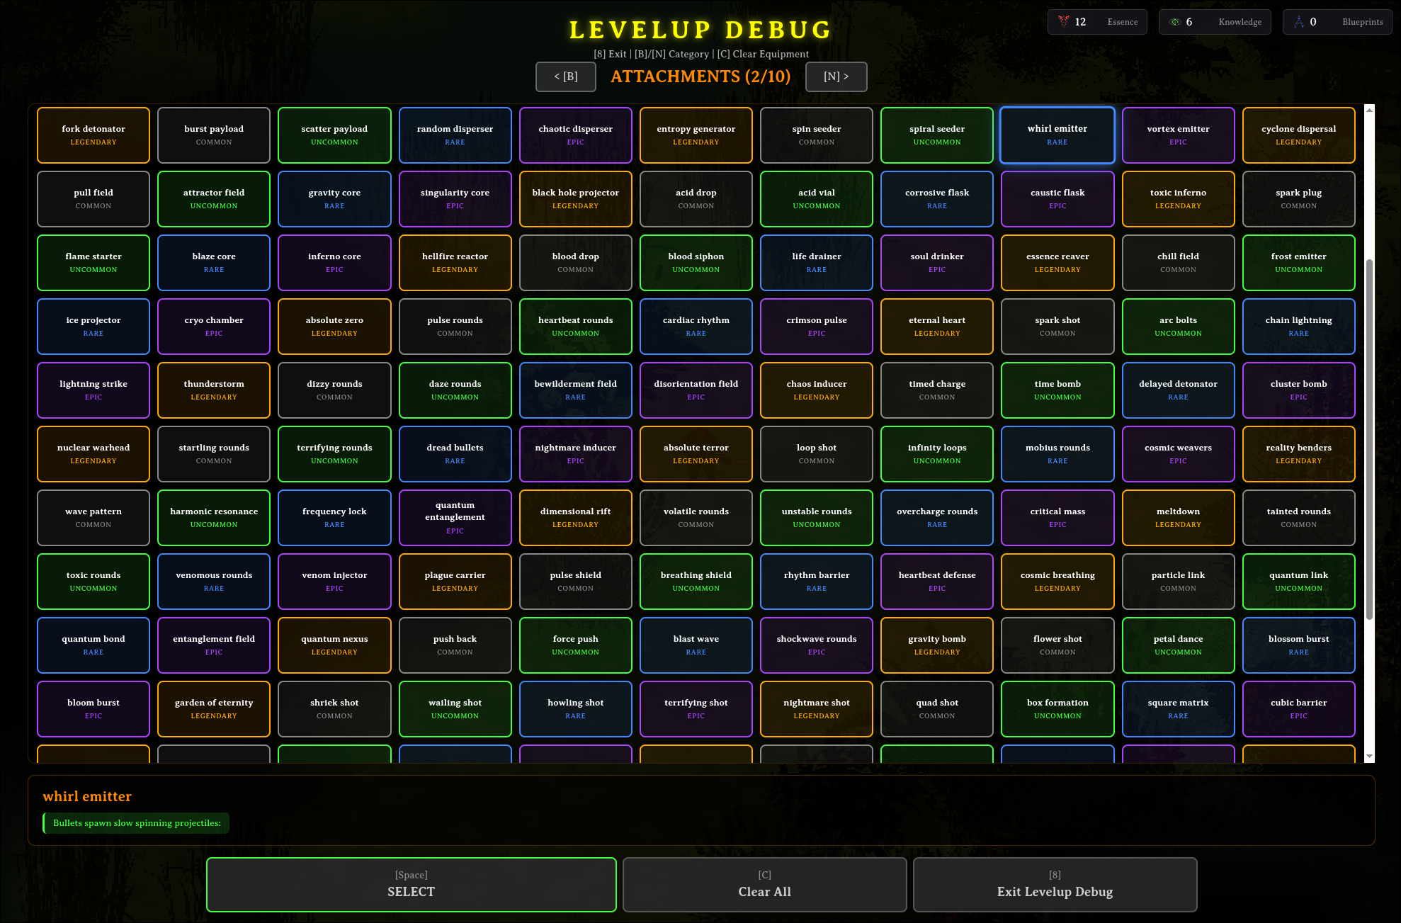Pick the dimensional rift card
Image resolution: width=1401 pixels, height=923 pixels.
[x=576, y=518]
